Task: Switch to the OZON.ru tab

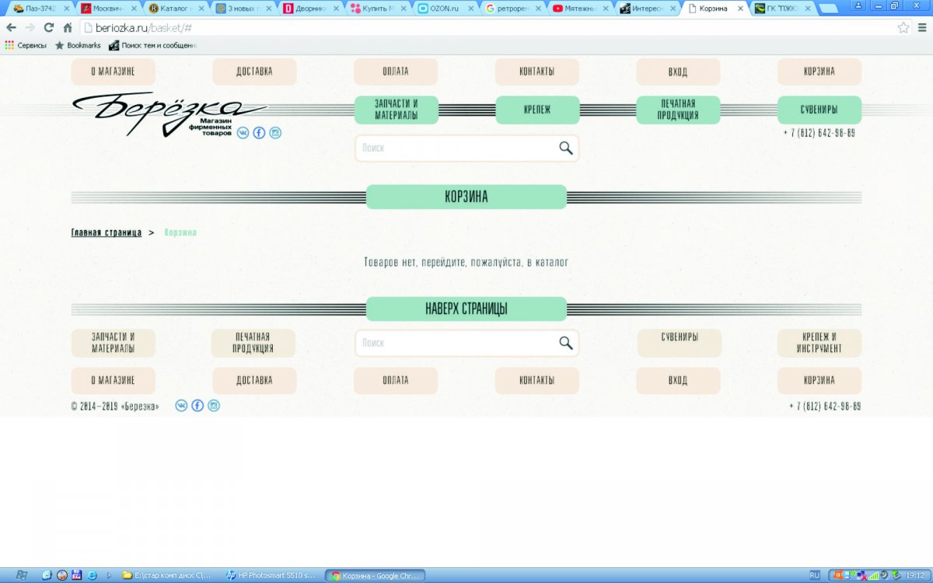Action: (x=445, y=9)
